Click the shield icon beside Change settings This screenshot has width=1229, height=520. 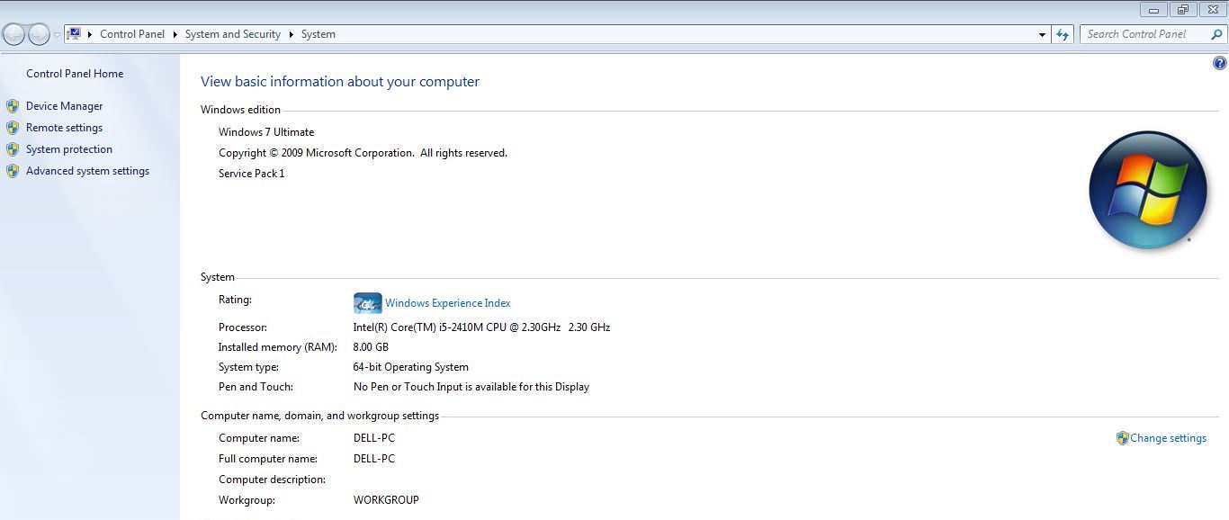(1122, 438)
